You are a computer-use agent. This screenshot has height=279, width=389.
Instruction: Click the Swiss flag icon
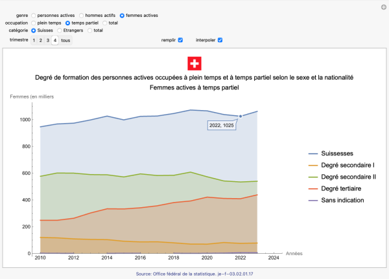[x=194, y=63]
